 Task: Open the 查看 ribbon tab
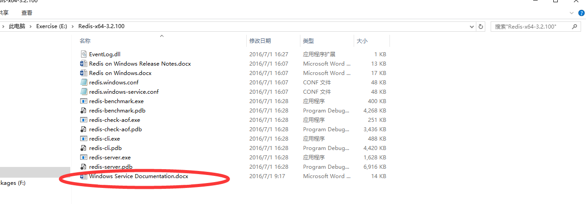pyautogui.click(x=27, y=13)
